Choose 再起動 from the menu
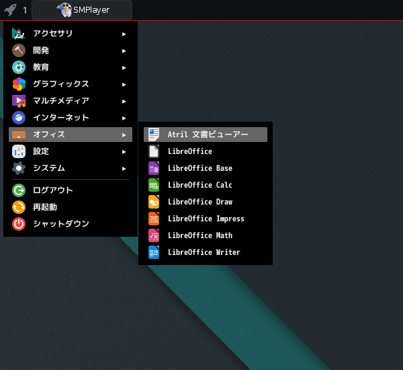This screenshot has width=403, height=370. pos(71,207)
